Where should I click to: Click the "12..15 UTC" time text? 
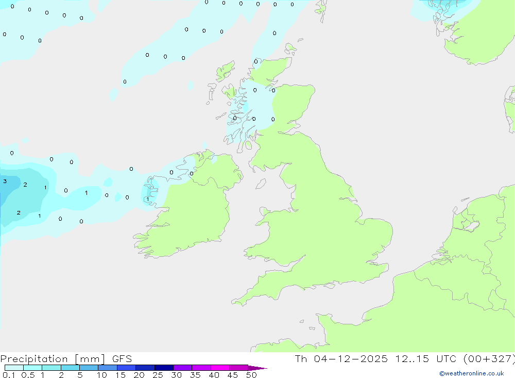click(x=426, y=358)
